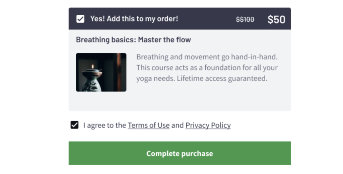Click the dark order bump header bar
Viewport: 343px width, 174px height.
[180, 19]
